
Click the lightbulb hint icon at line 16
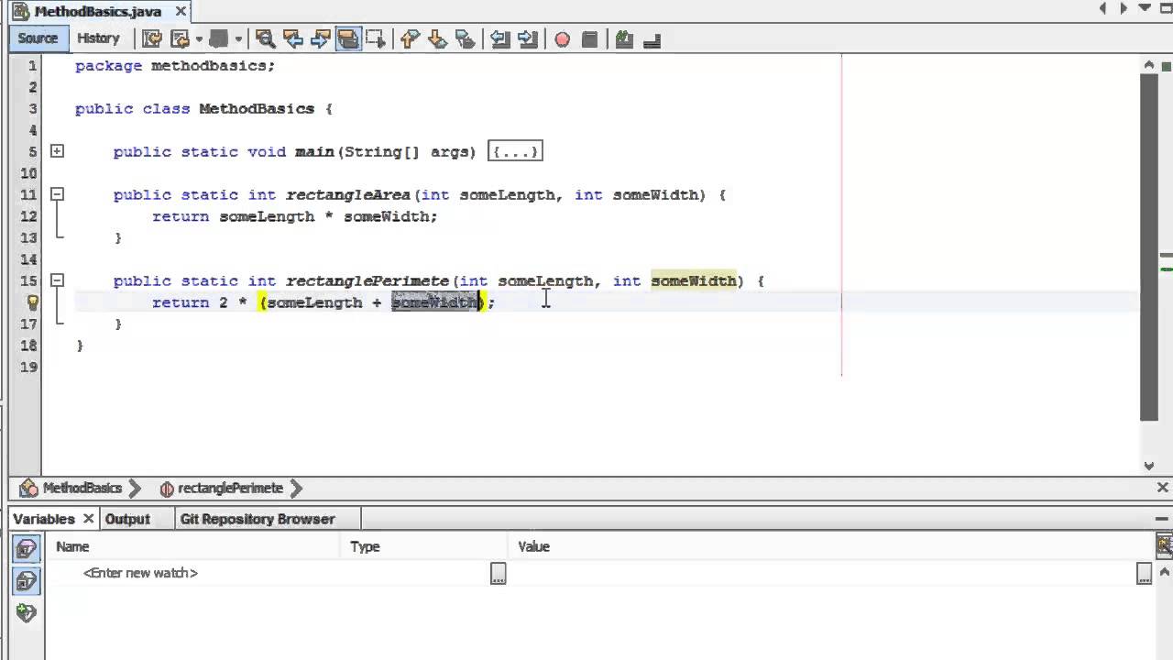[32, 302]
